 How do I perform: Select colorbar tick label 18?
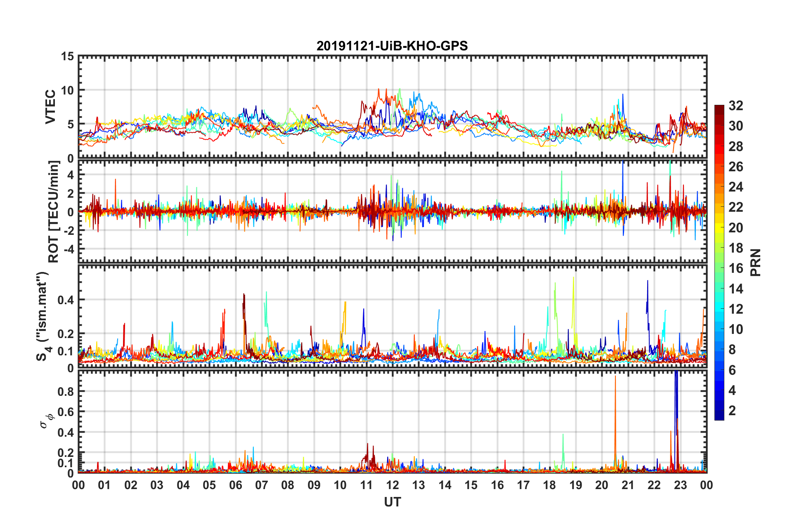point(735,248)
